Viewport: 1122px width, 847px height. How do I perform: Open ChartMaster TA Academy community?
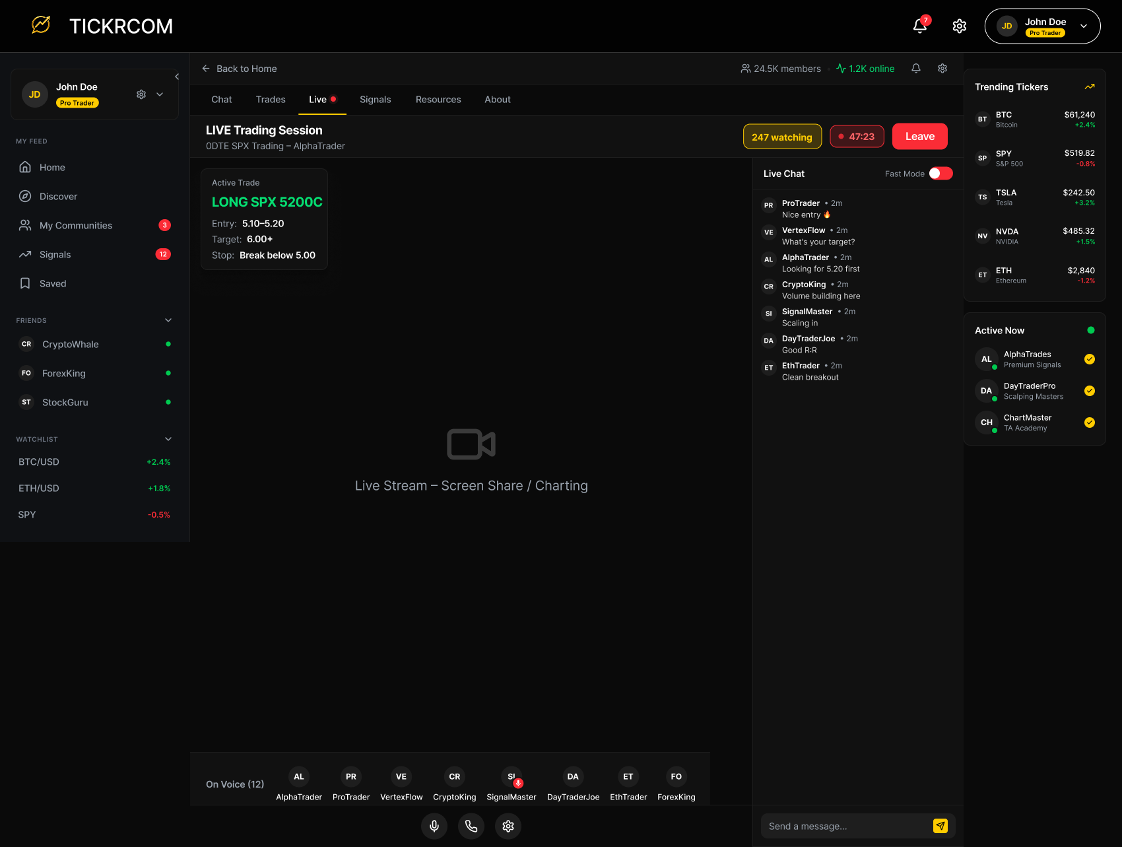[x=1035, y=423]
